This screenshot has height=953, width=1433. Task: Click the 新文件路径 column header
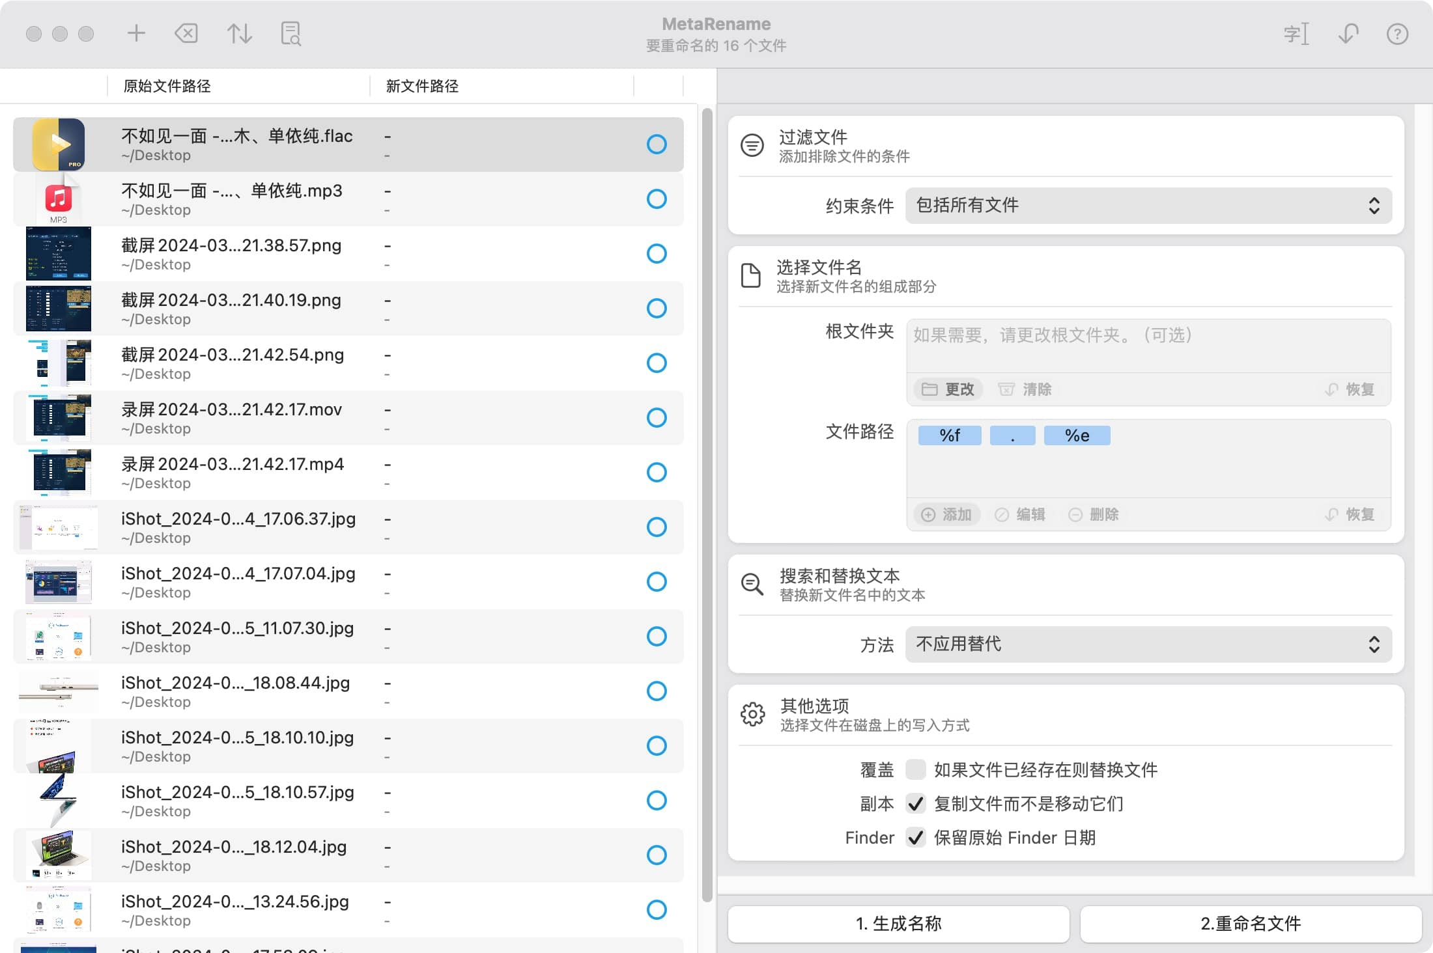coord(422,86)
